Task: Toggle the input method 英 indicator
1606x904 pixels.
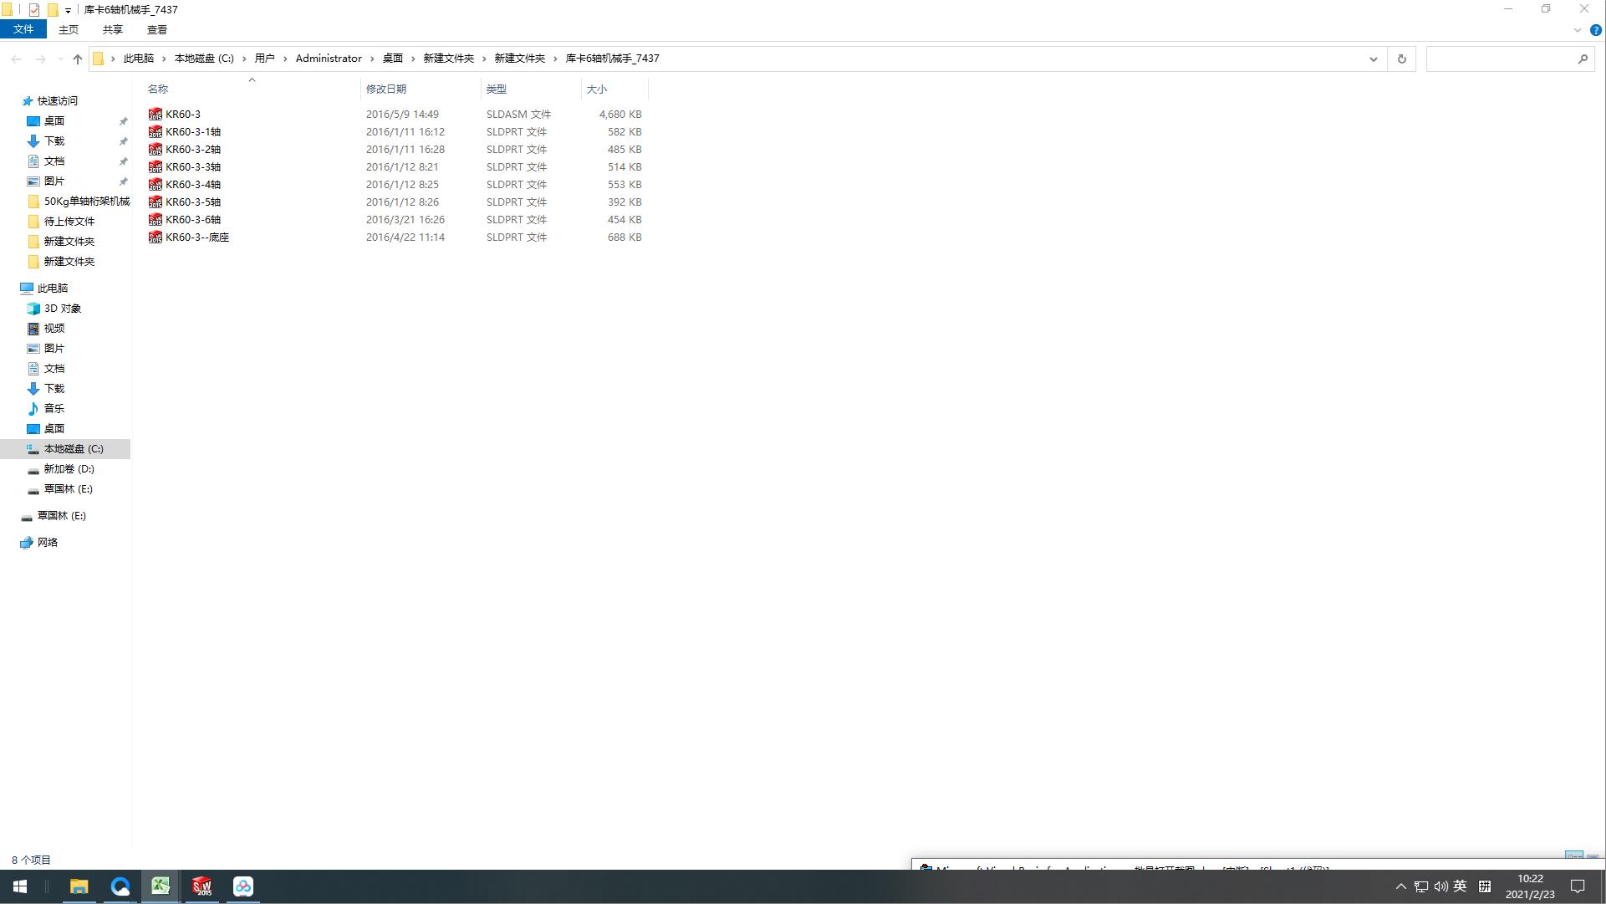Action: pyautogui.click(x=1460, y=886)
